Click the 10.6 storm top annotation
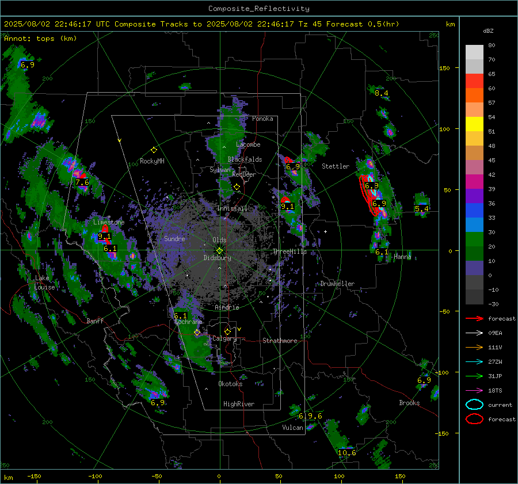 click(347, 452)
